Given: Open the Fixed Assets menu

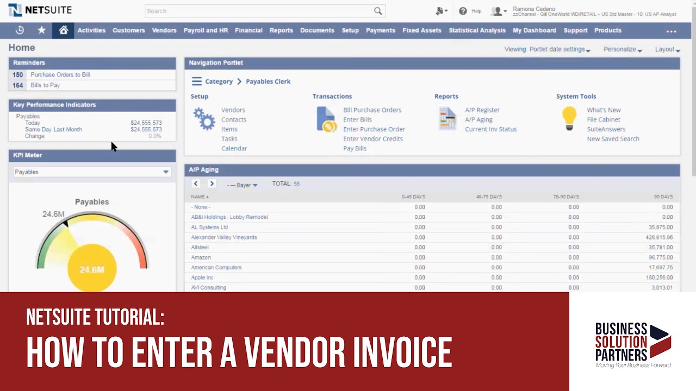Looking at the screenshot, I should (422, 30).
